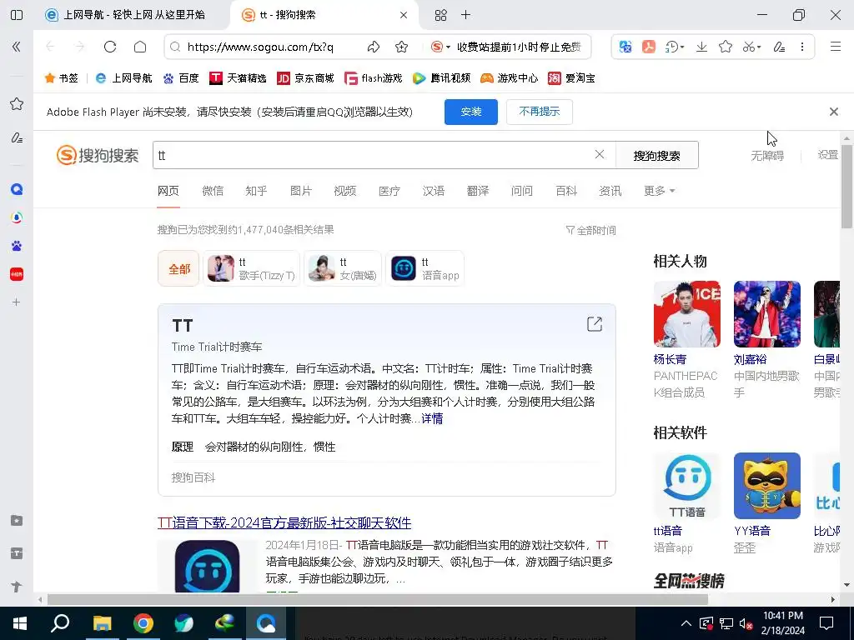Select the 全部 filter chip

179,269
